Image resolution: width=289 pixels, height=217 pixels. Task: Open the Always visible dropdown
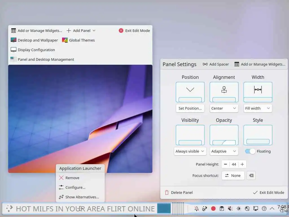pos(190,151)
